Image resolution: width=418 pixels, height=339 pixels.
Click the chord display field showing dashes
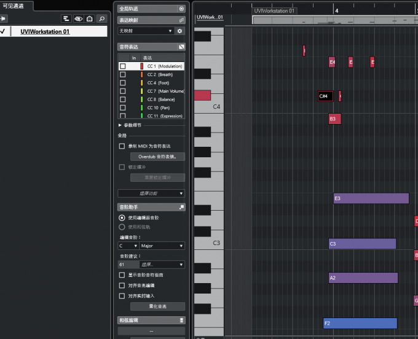click(151, 331)
